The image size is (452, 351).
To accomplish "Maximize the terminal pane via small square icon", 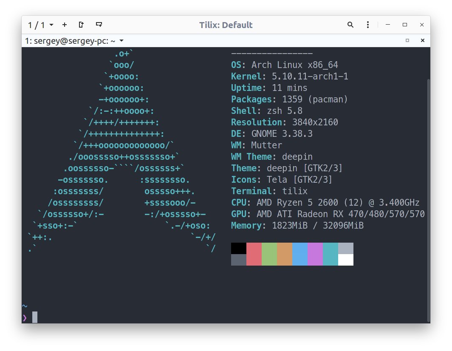I will pyautogui.click(x=407, y=40).
